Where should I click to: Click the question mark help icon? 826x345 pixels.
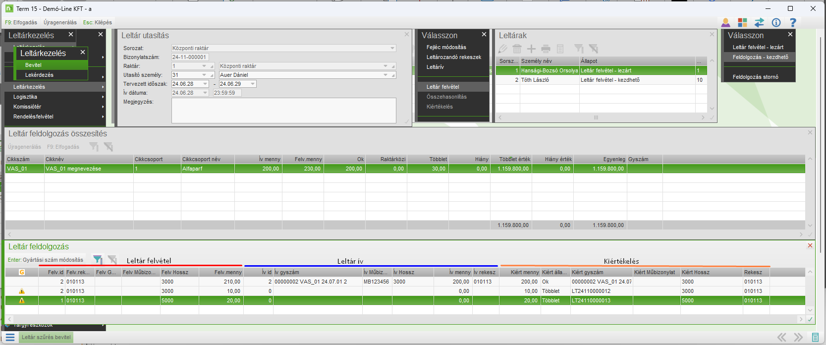[793, 22]
